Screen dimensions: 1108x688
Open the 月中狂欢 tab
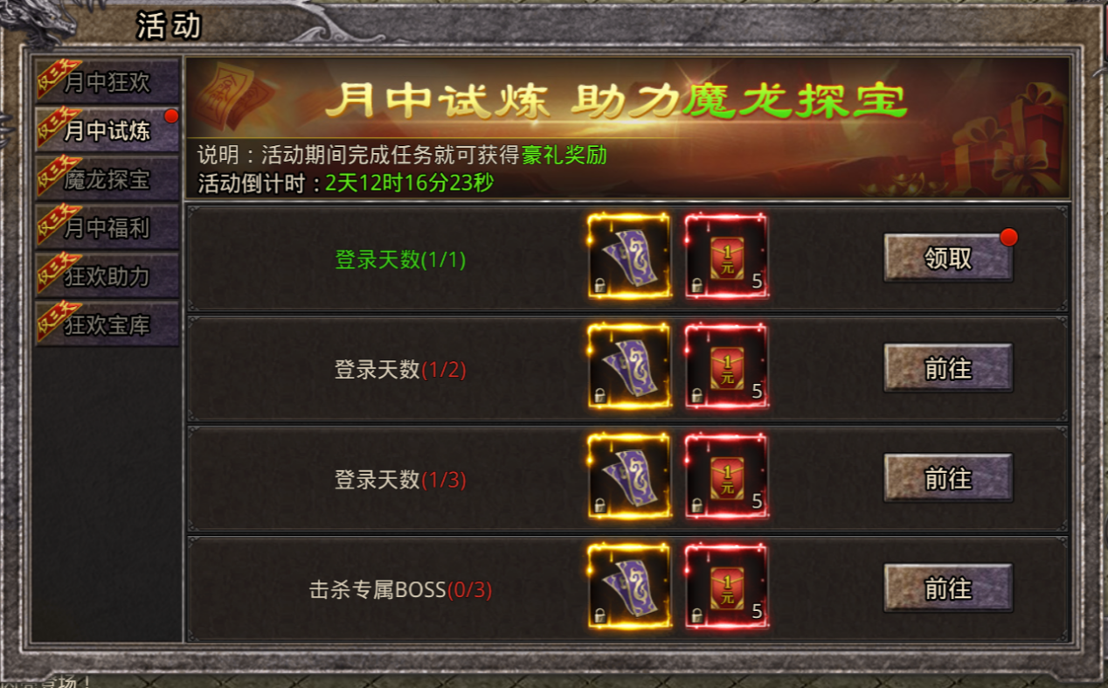click(x=107, y=81)
